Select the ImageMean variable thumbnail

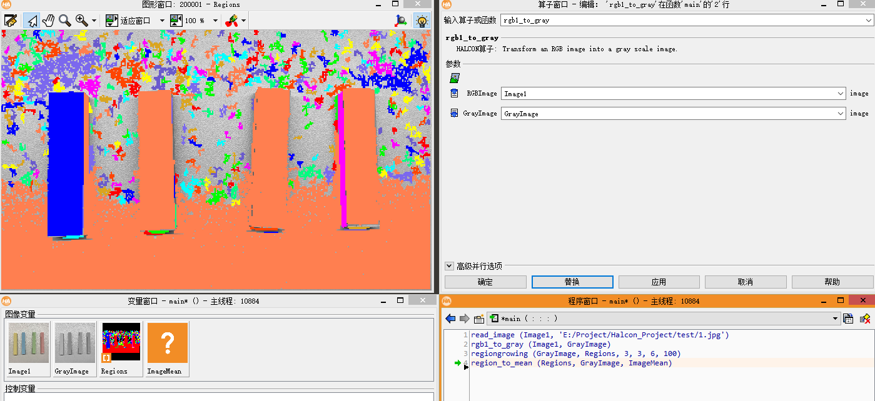[x=168, y=349]
